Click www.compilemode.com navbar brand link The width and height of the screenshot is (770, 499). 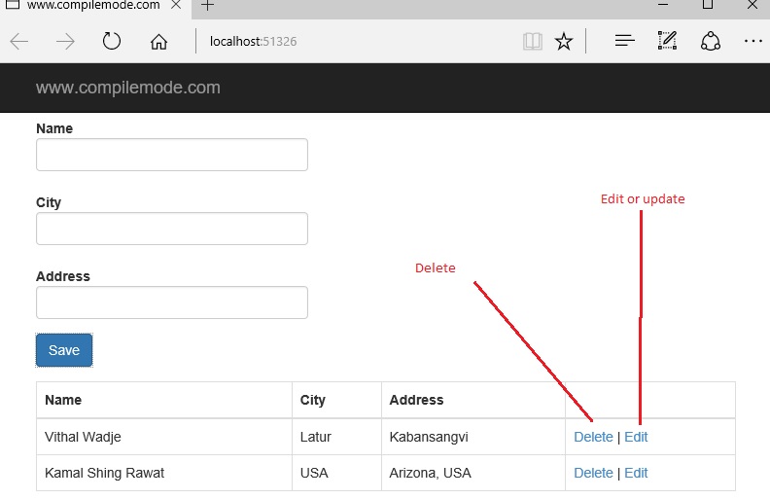(128, 89)
